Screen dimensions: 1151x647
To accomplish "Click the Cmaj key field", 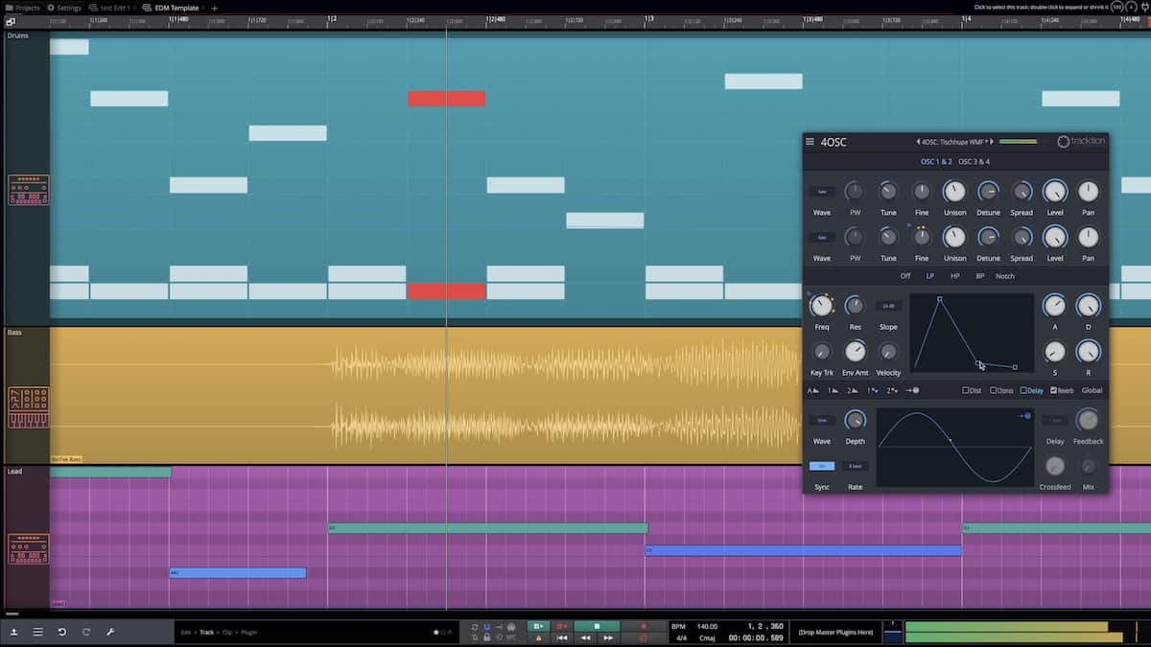I will click(706, 637).
